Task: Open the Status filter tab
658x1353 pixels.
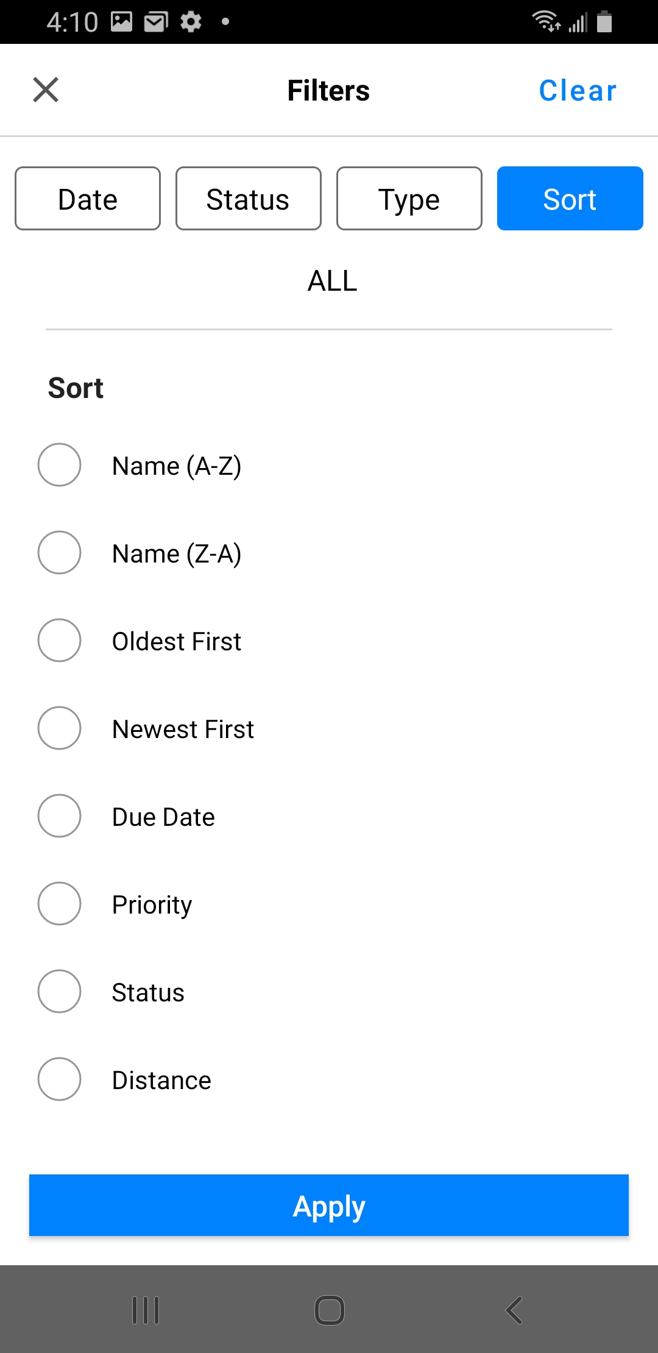Action: [248, 199]
